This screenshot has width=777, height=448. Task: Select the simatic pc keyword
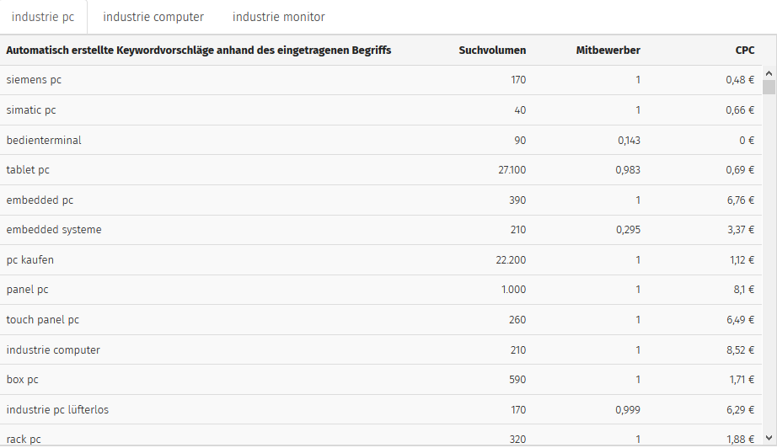click(31, 110)
